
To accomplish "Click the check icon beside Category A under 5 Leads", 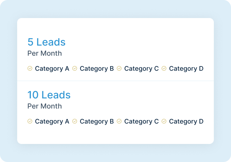I will coord(30,68).
